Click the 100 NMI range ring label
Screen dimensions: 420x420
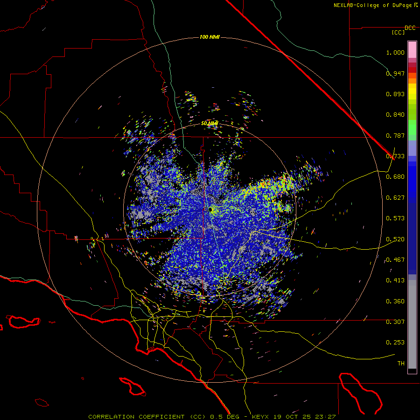coord(210,37)
